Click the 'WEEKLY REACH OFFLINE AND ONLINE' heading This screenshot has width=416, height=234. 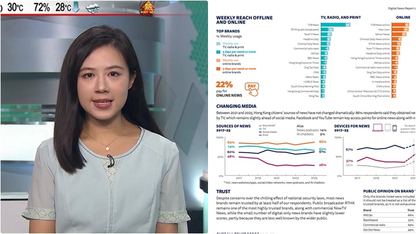pos(244,20)
